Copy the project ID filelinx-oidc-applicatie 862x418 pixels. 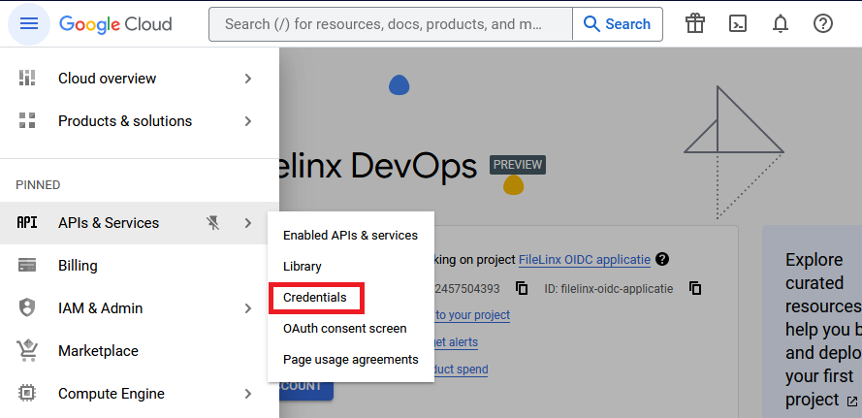pos(695,288)
